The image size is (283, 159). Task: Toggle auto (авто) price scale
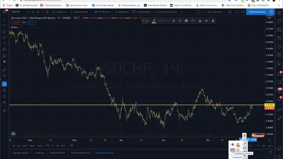pos(270,146)
